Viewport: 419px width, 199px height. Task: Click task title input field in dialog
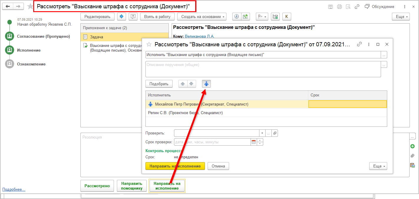(263, 55)
